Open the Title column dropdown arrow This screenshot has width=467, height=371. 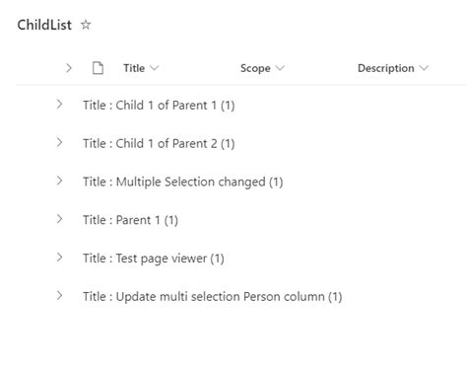point(154,68)
